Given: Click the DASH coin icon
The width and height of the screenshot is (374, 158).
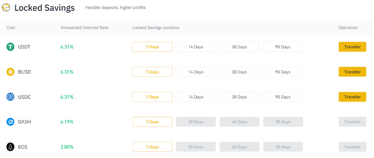Looking at the screenshot, I should (x=11, y=122).
